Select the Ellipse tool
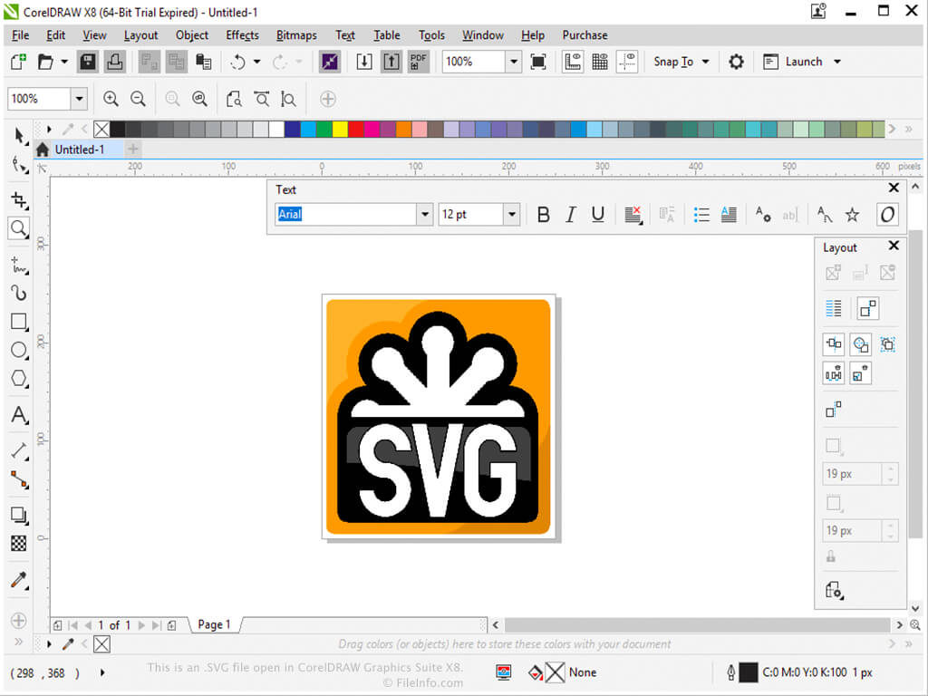Viewport: 928px width, 696px height. [x=19, y=350]
